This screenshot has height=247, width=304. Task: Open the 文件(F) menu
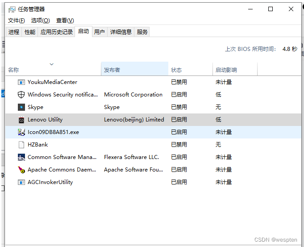pyautogui.click(x=16, y=21)
